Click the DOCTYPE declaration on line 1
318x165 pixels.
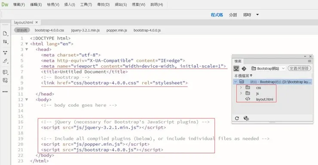50,38
